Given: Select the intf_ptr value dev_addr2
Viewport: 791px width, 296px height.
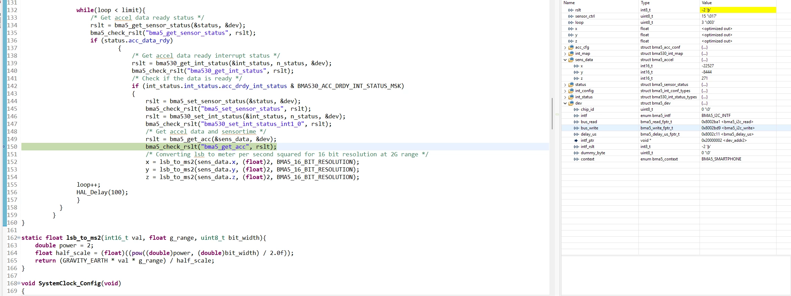Looking at the screenshot, I should point(724,140).
